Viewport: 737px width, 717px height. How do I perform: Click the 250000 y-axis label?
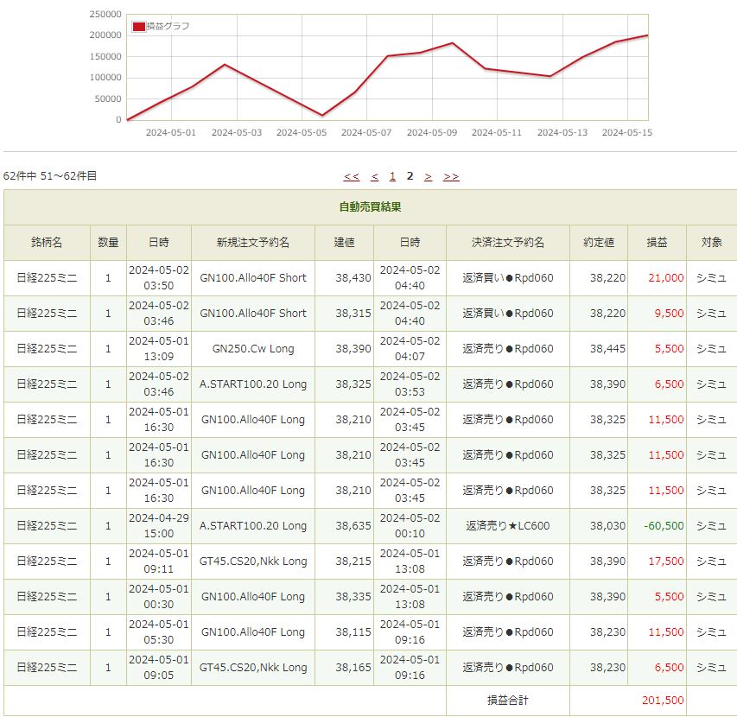coord(105,15)
